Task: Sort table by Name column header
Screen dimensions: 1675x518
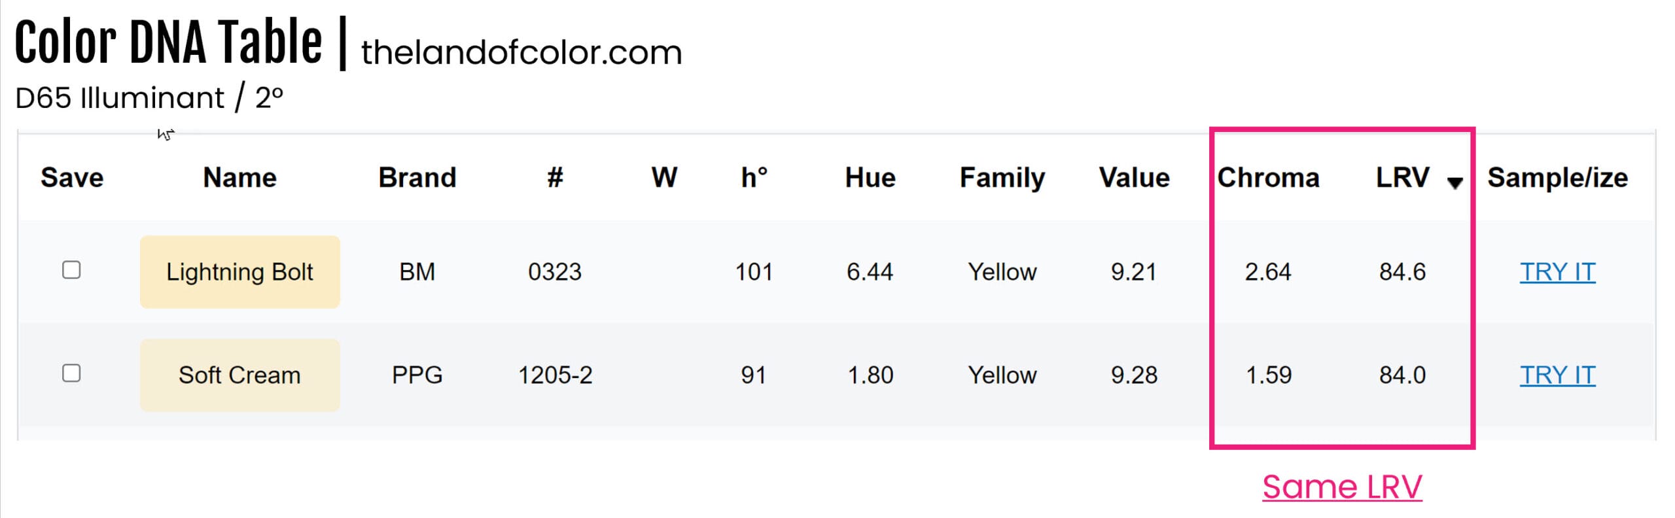Action: (x=239, y=178)
